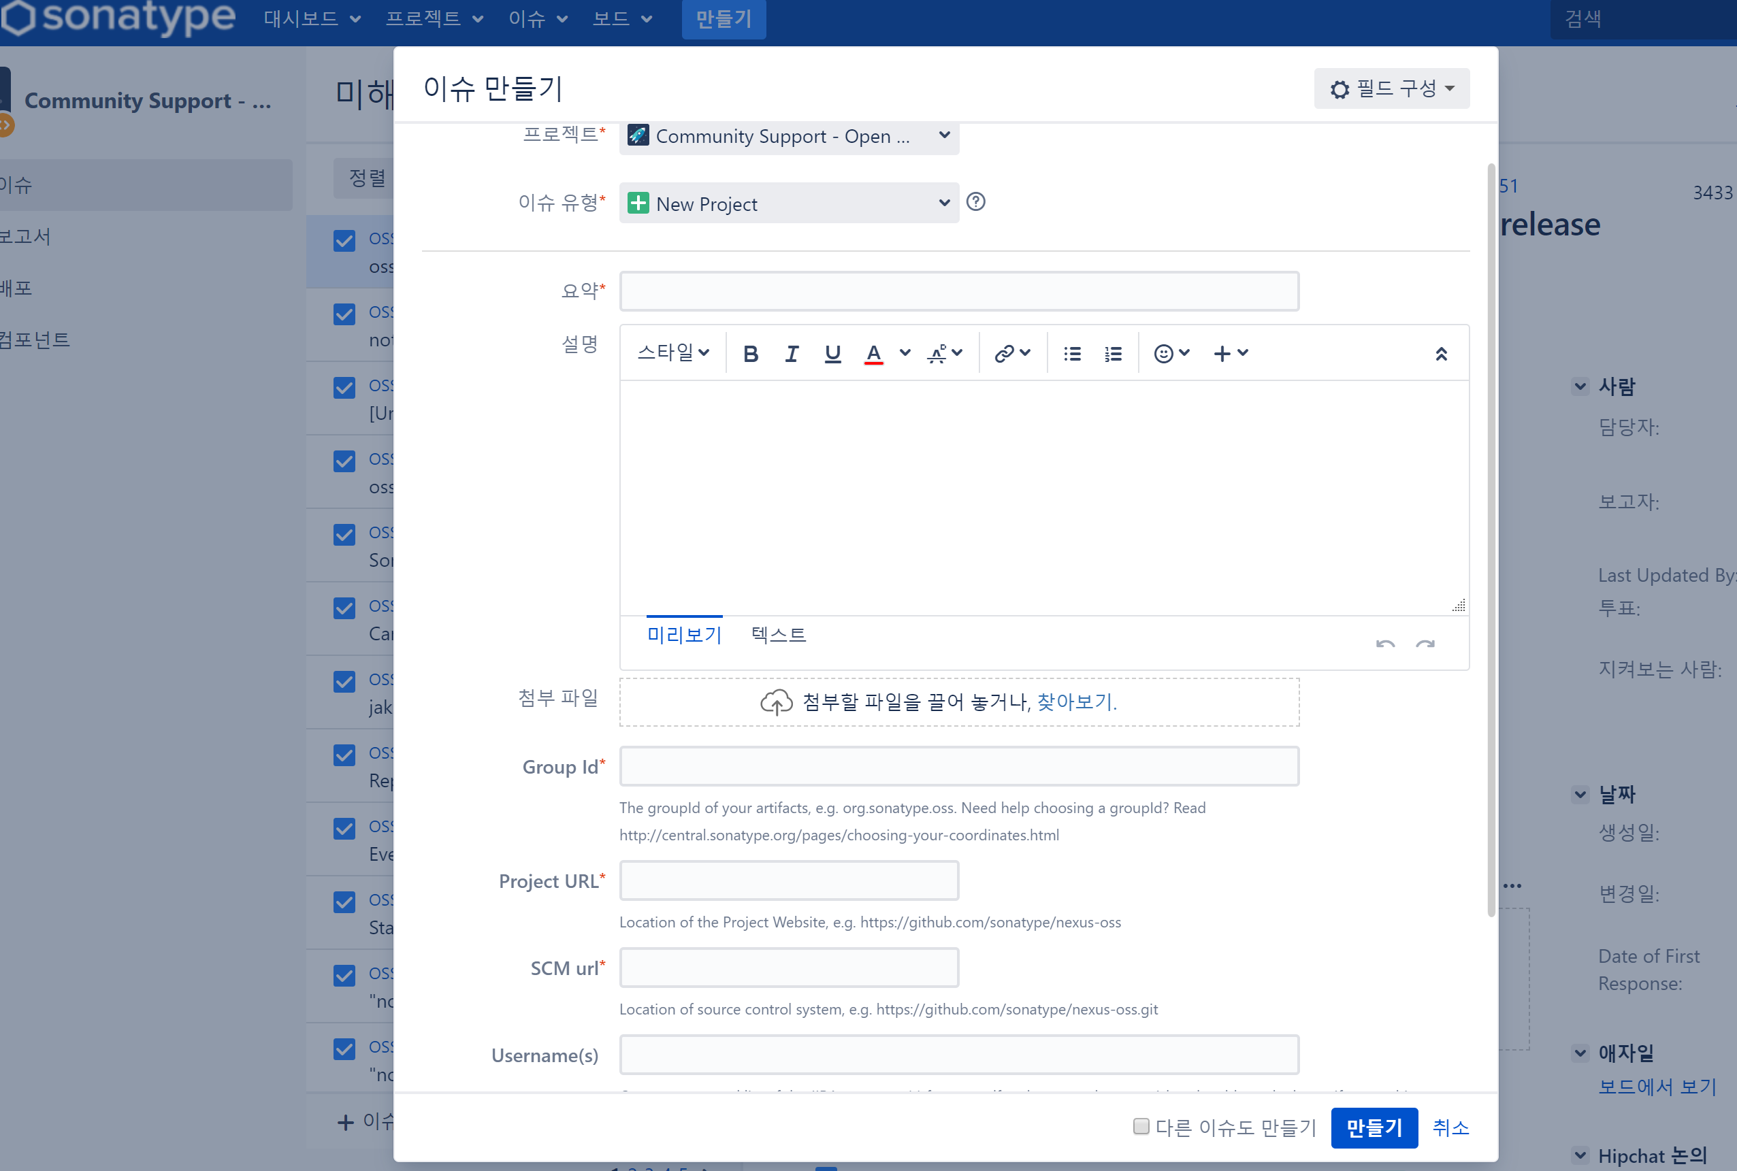Image resolution: width=1737 pixels, height=1171 pixels.
Task: Collapse the editor toolbar with double chevron
Action: point(1440,353)
